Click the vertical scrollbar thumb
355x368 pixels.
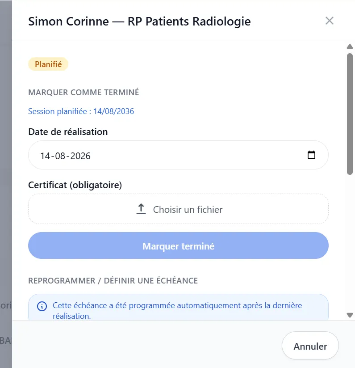pos(350,114)
